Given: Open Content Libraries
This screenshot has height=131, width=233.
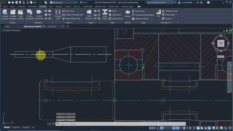Looking at the screenshot, I should point(5,15).
